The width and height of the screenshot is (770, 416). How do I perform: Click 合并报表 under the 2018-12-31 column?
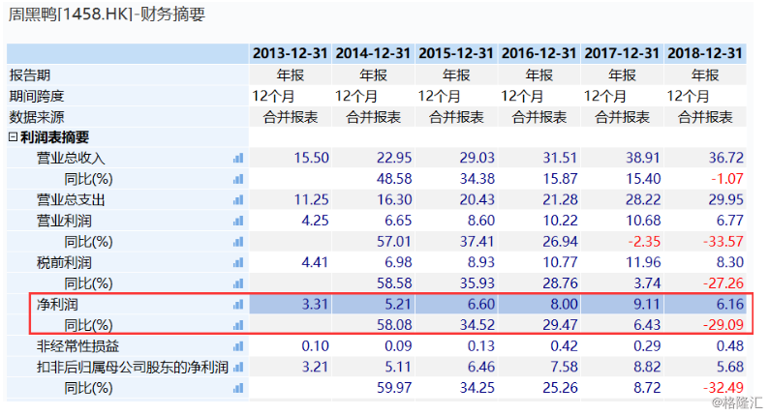pos(705,117)
